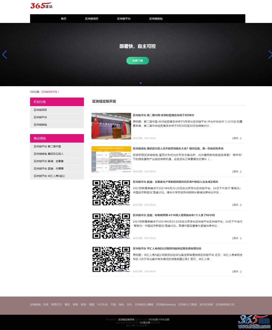Open 区块链平台 in the top navigation bar
The width and height of the screenshot is (272, 330).
click(124, 19)
